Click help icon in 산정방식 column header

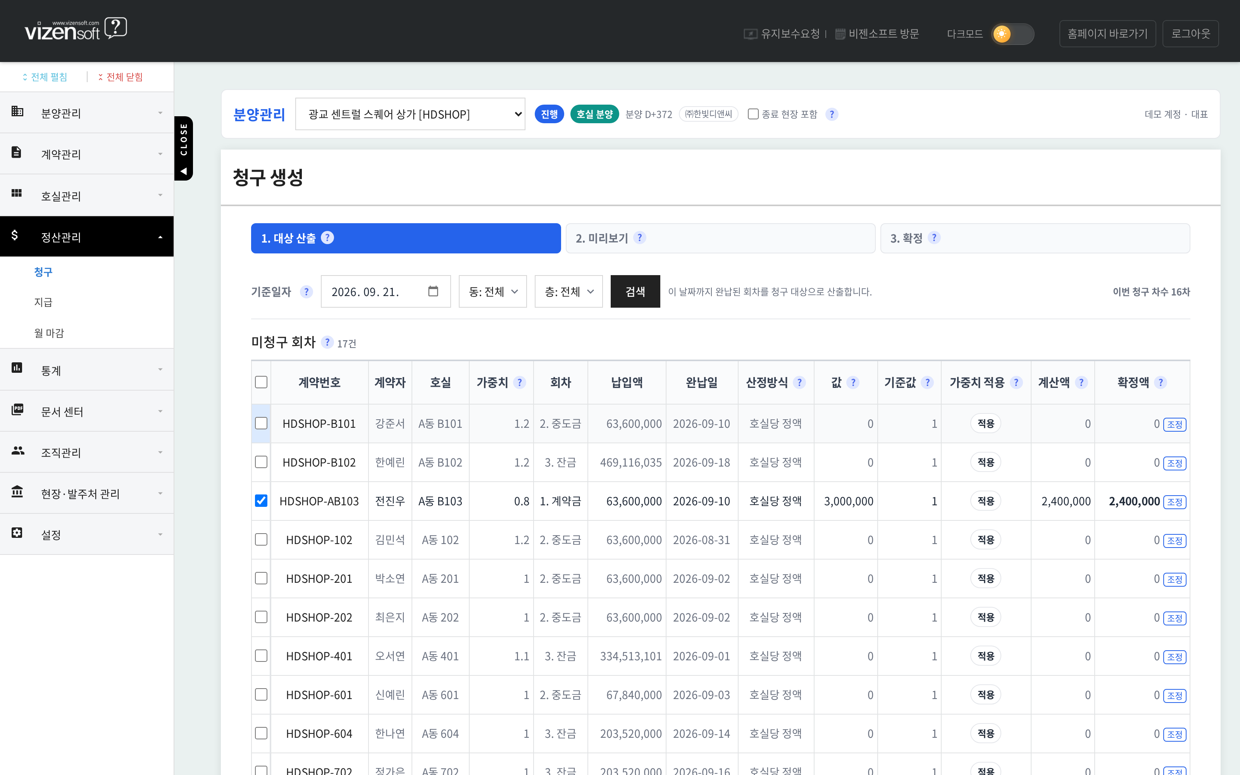coord(799,382)
